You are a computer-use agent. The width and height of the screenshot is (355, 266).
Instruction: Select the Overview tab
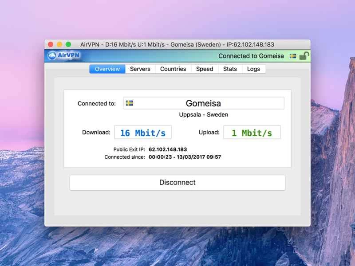107,69
